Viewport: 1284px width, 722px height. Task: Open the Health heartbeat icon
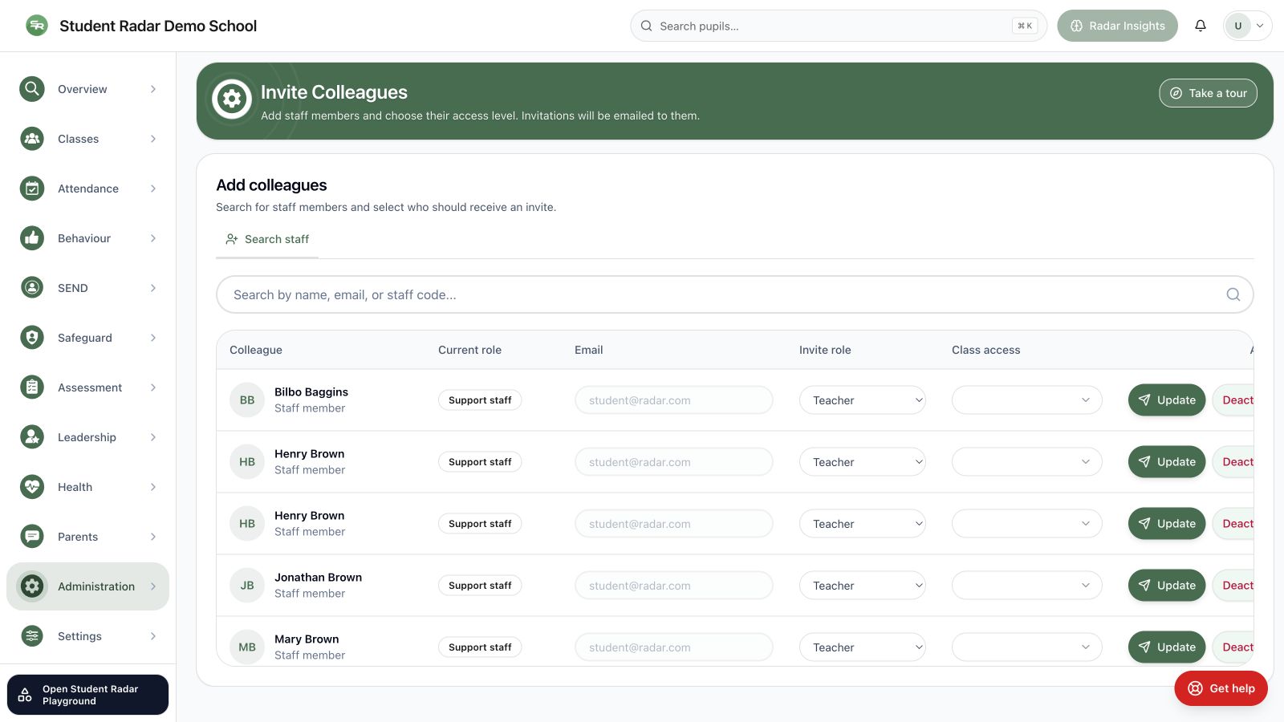32,487
